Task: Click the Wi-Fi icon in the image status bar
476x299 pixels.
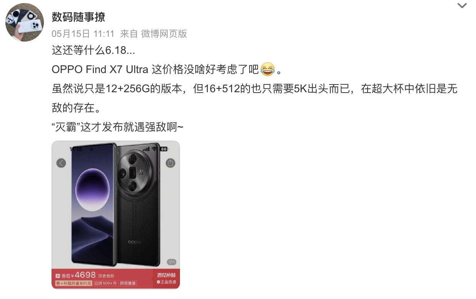Action: click(155, 148)
